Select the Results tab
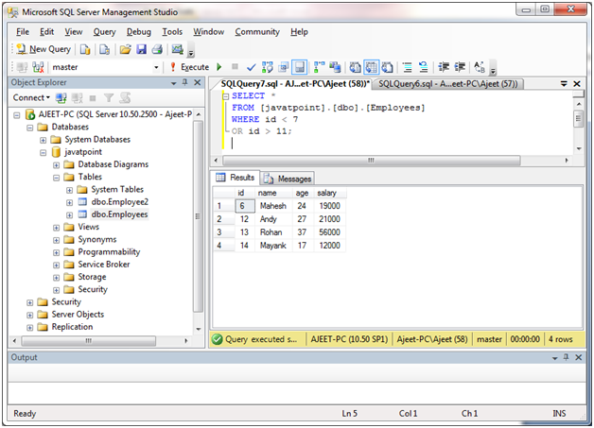This screenshot has width=594, height=428. 236,177
